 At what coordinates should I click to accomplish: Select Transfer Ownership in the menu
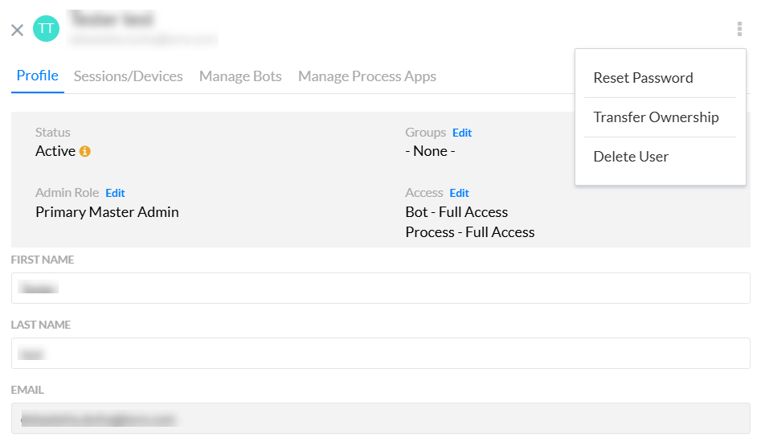click(656, 117)
